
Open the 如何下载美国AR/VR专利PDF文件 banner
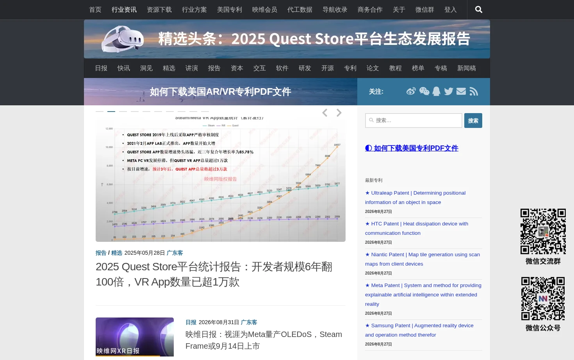(x=221, y=92)
